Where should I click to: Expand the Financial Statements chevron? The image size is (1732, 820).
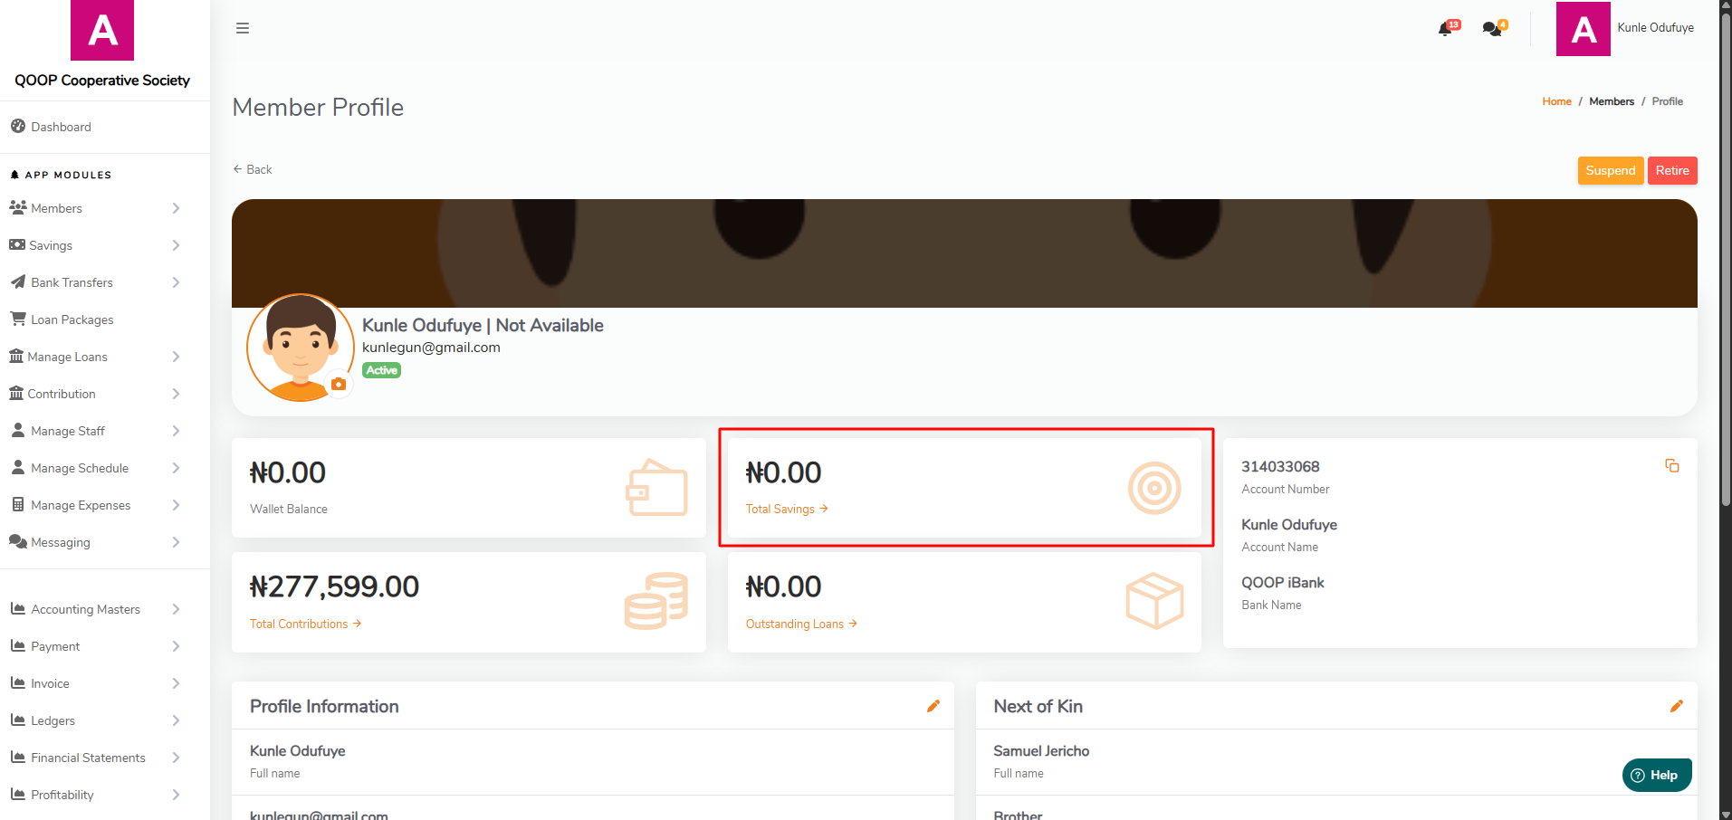[x=176, y=758]
